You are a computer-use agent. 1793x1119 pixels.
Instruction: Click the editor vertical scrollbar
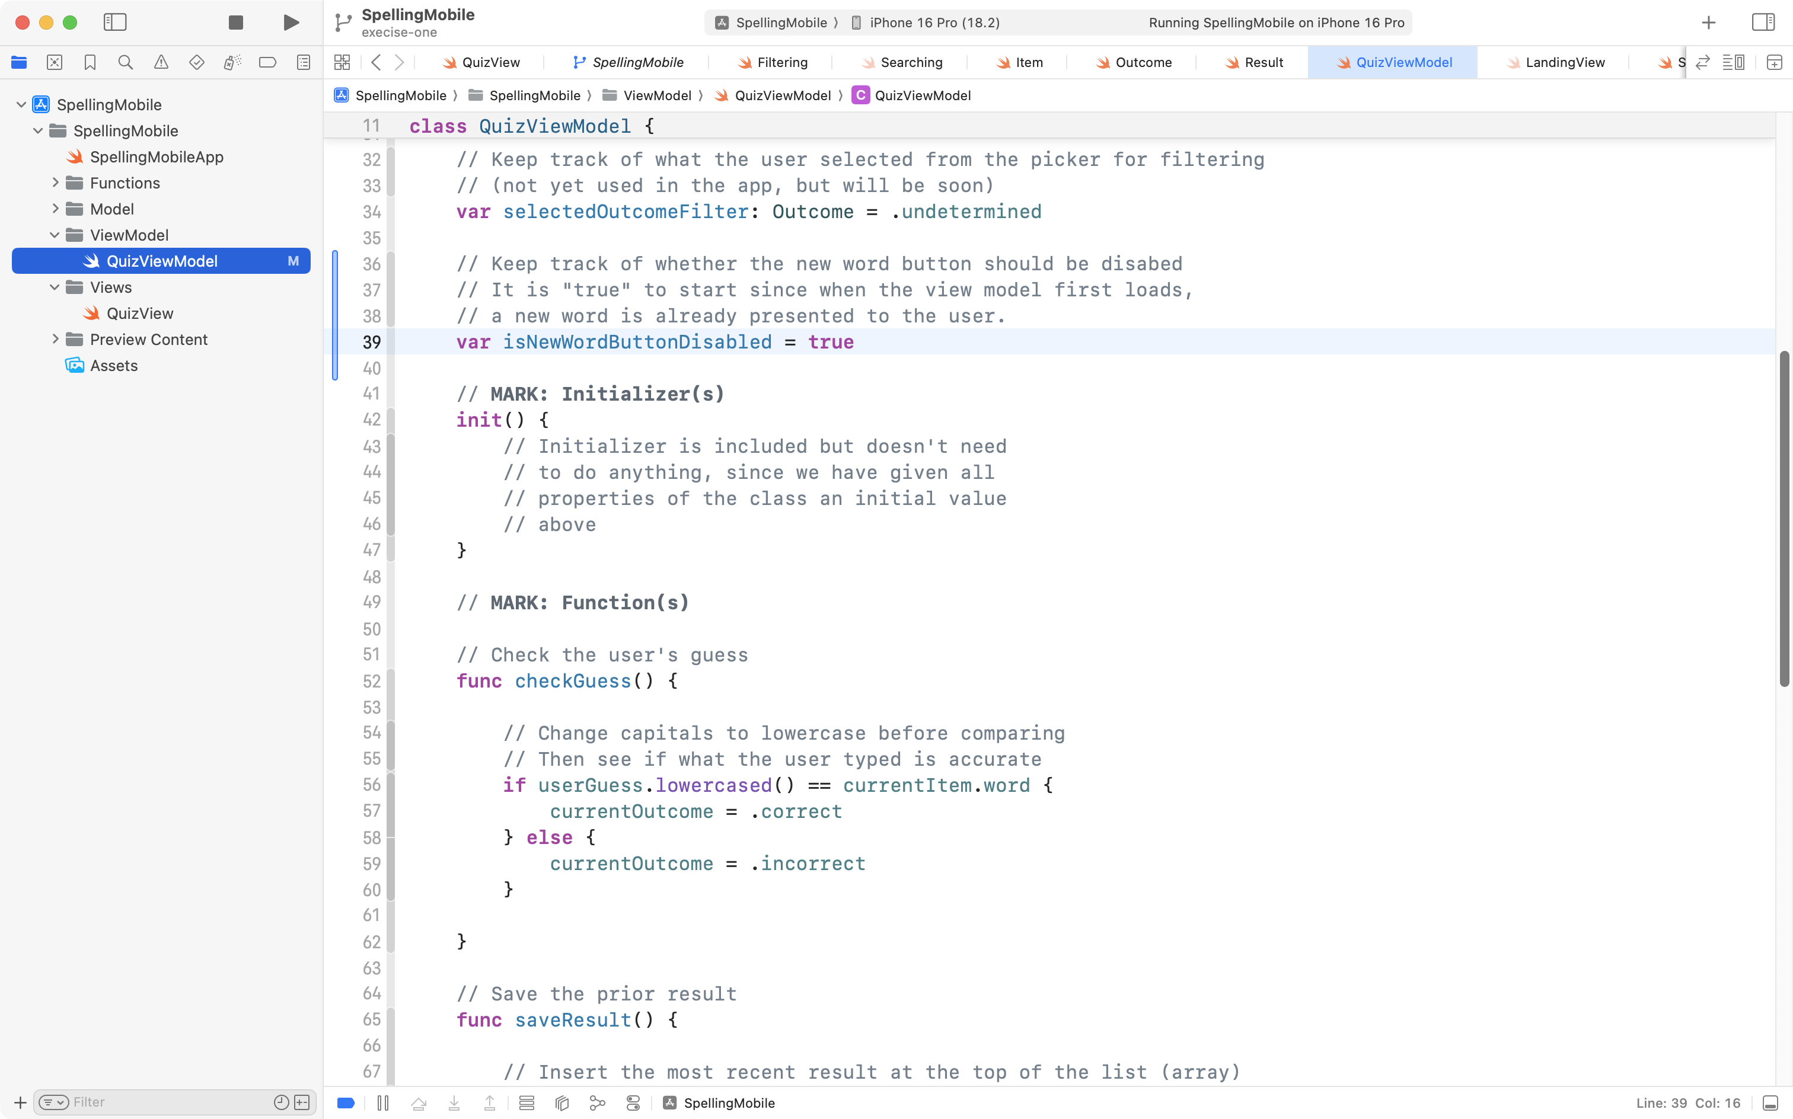[1784, 518]
